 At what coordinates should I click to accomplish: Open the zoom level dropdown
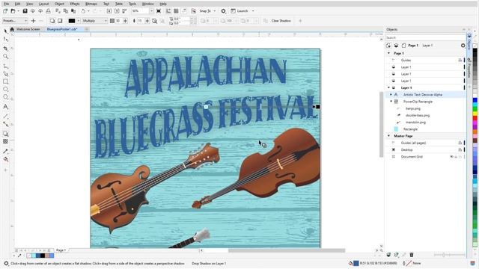[x=151, y=11]
